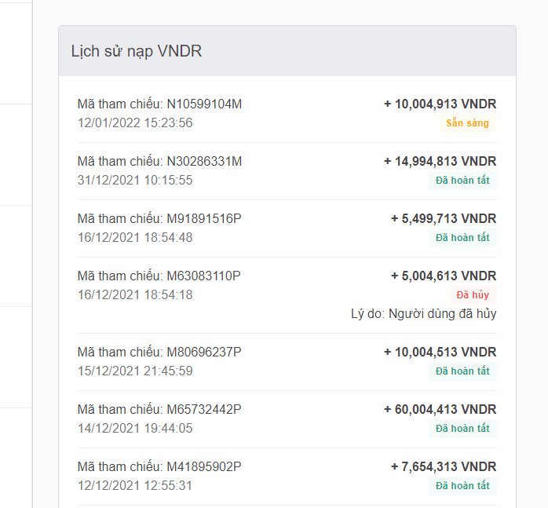Viewport: 548px width, 508px height.
Task: Click the 'Đã hoàn tất' badge for 5,499,713 VNDR
Action: [462, 238]
